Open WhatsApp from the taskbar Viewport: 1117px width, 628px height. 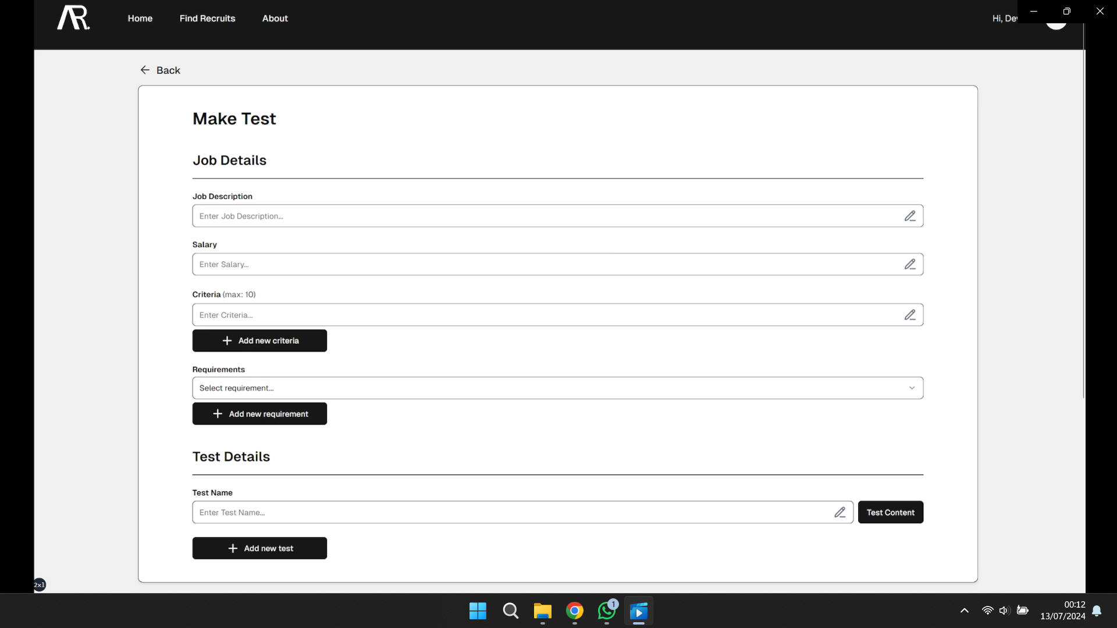(606, 611)
